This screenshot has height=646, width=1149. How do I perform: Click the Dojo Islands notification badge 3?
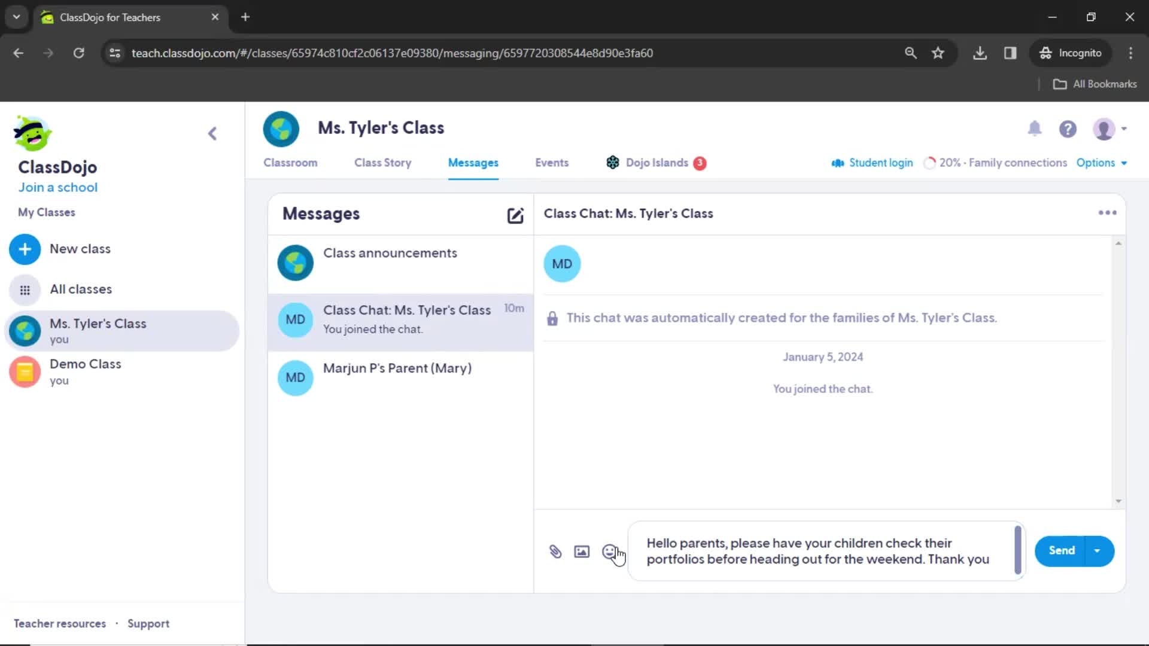click(700, 163)
